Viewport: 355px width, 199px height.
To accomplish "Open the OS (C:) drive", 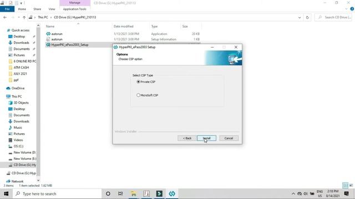I will (18, 146).
